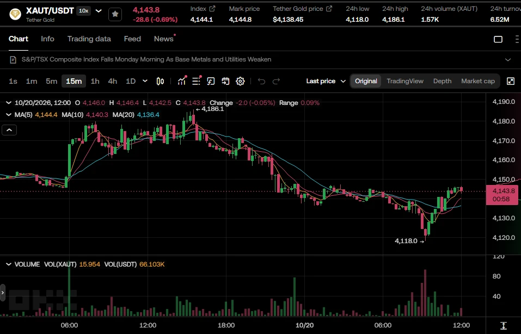Viewport: 521px width, 334px height.
Task: Show the Depth chart view
Action: pyautogui.click(x=442, y=81)
